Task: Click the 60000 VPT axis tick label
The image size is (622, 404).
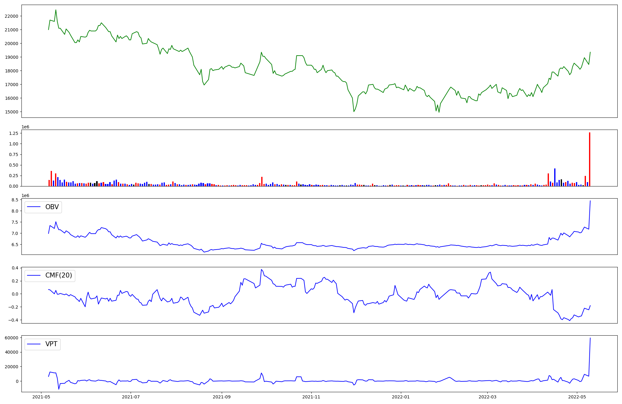Action: click(12, 338)
